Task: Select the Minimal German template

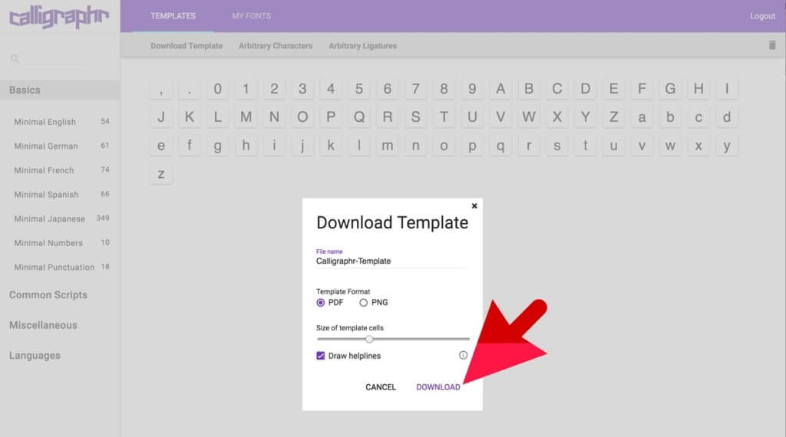Action: (60, 146)
